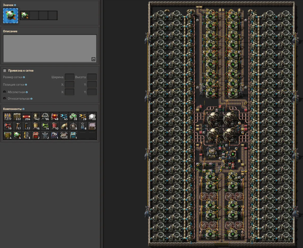Click the yellow inserter component with count 28

83,117
